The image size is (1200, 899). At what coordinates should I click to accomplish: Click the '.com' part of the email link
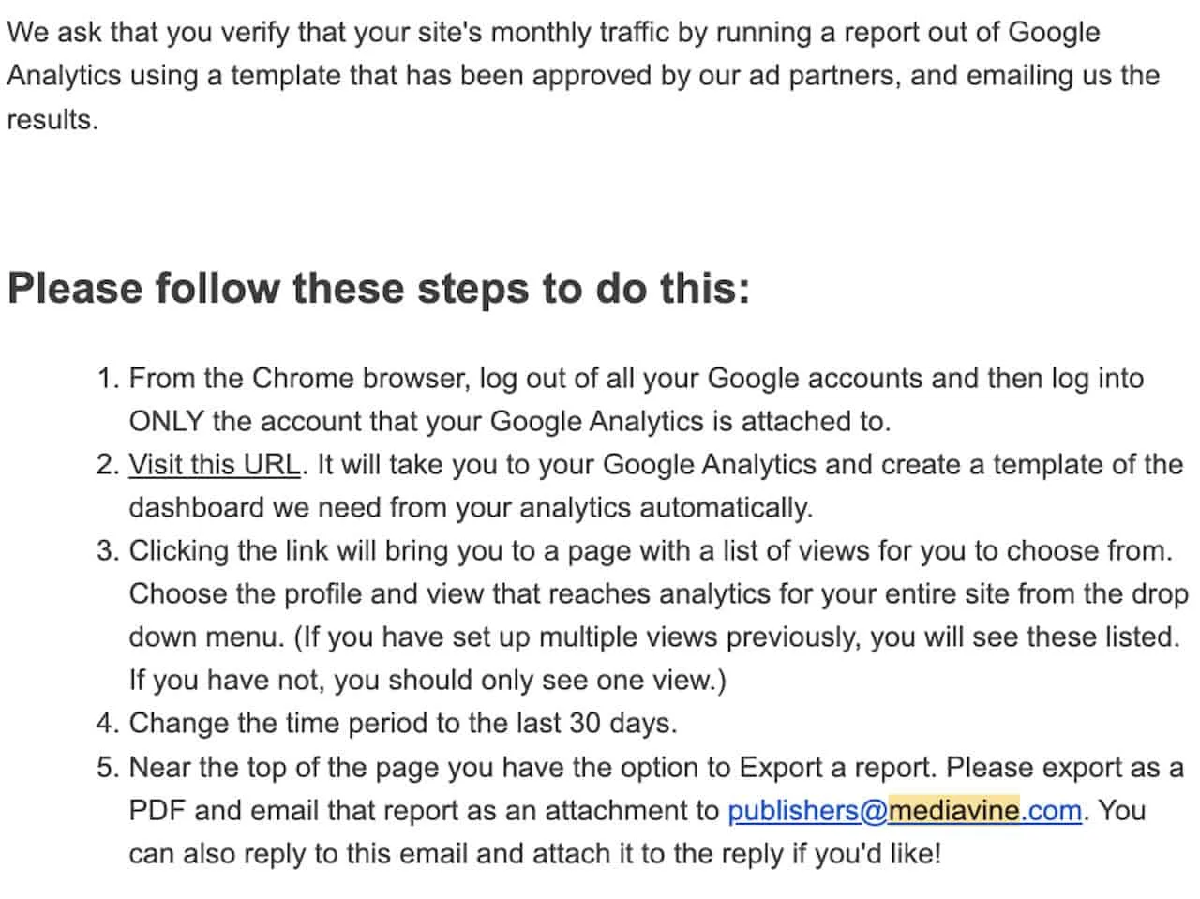tap(1051, 810)
